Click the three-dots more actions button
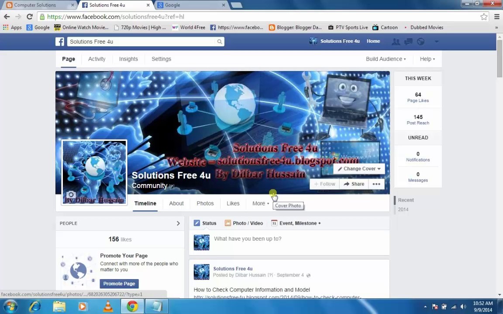 376,184
